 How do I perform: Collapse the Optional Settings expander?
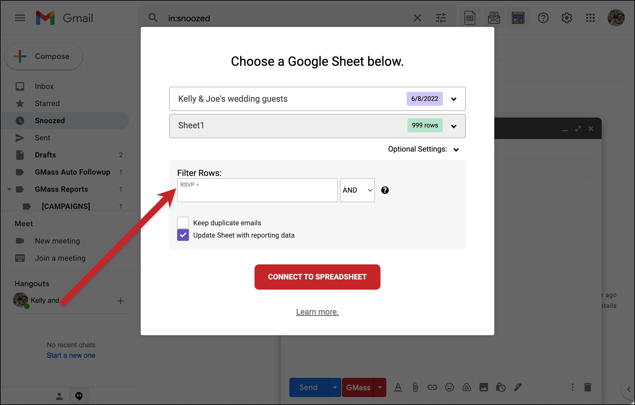(x=456, y=150)
